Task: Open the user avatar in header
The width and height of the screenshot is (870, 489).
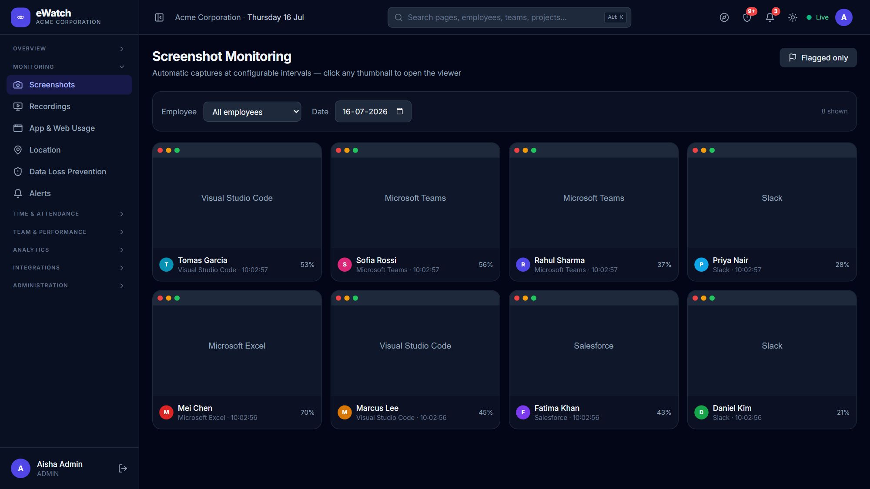Action: [844, 17]
